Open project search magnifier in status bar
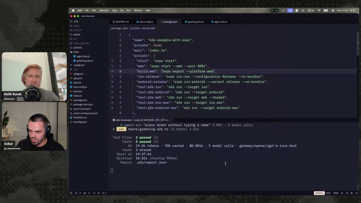 [94, 193]
